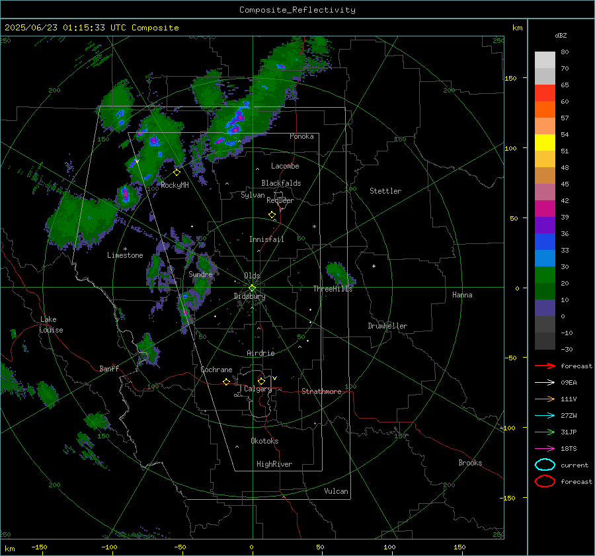Pick the magenta 39-42 dBZ swatch
Image resolution: width=595 pixels, height=556 pixels.
point(545,209)
